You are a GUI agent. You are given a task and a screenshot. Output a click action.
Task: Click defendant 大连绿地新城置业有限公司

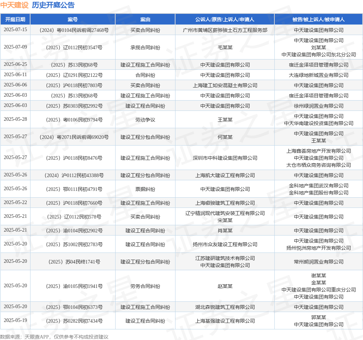pyautogui.click(x=319, y=75)
